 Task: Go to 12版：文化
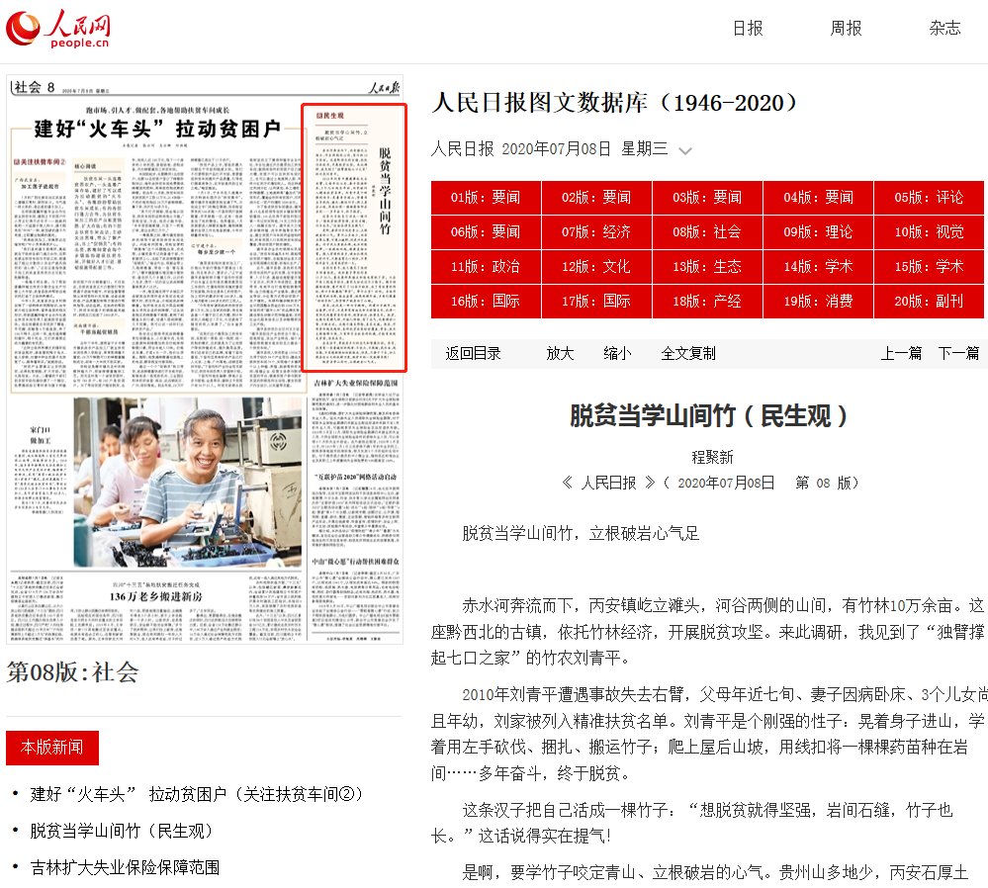596,267
